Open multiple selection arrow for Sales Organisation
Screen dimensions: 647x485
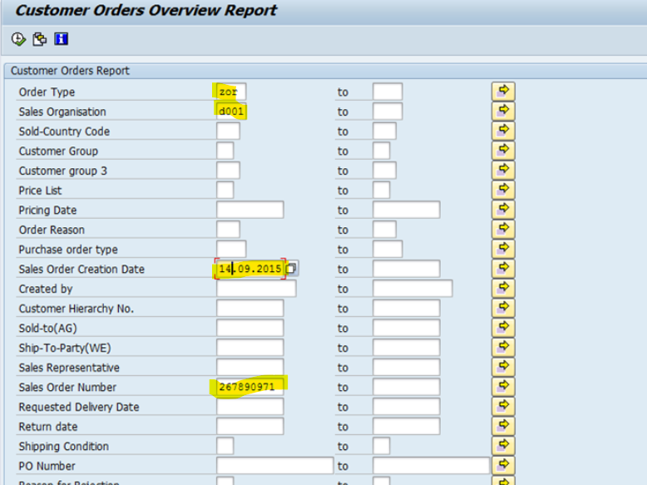coord(503,111)
